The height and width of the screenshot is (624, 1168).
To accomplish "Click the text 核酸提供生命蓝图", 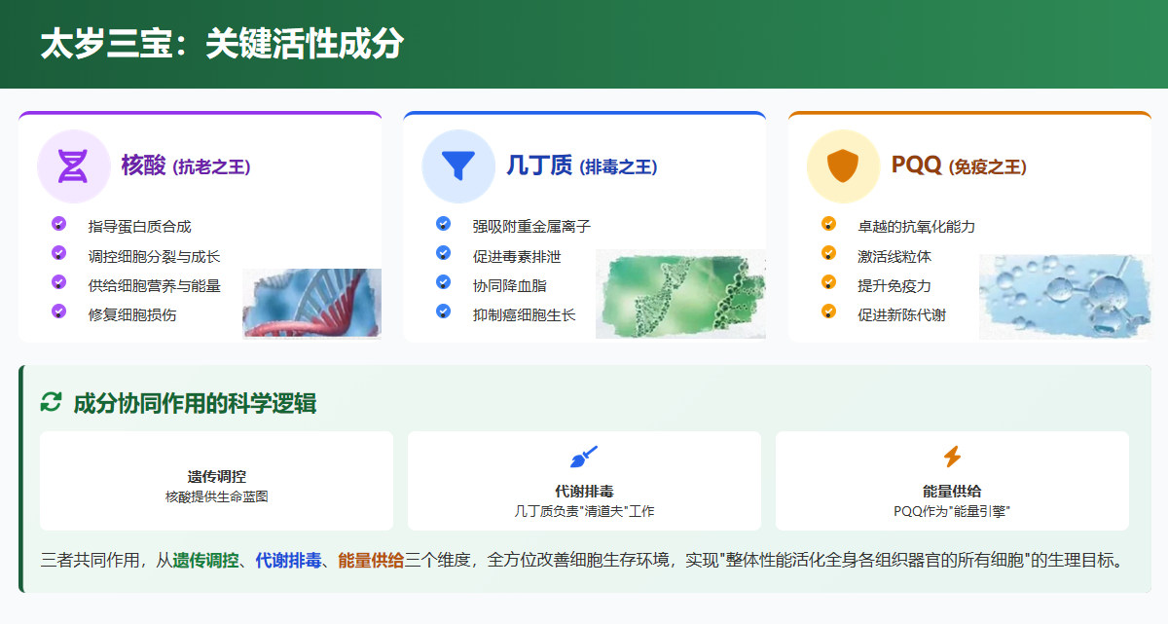I will (217, 496).
